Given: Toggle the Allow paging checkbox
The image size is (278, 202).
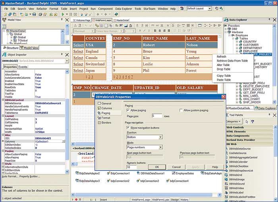Looking at the screenshot, I should tap(128, 110).
